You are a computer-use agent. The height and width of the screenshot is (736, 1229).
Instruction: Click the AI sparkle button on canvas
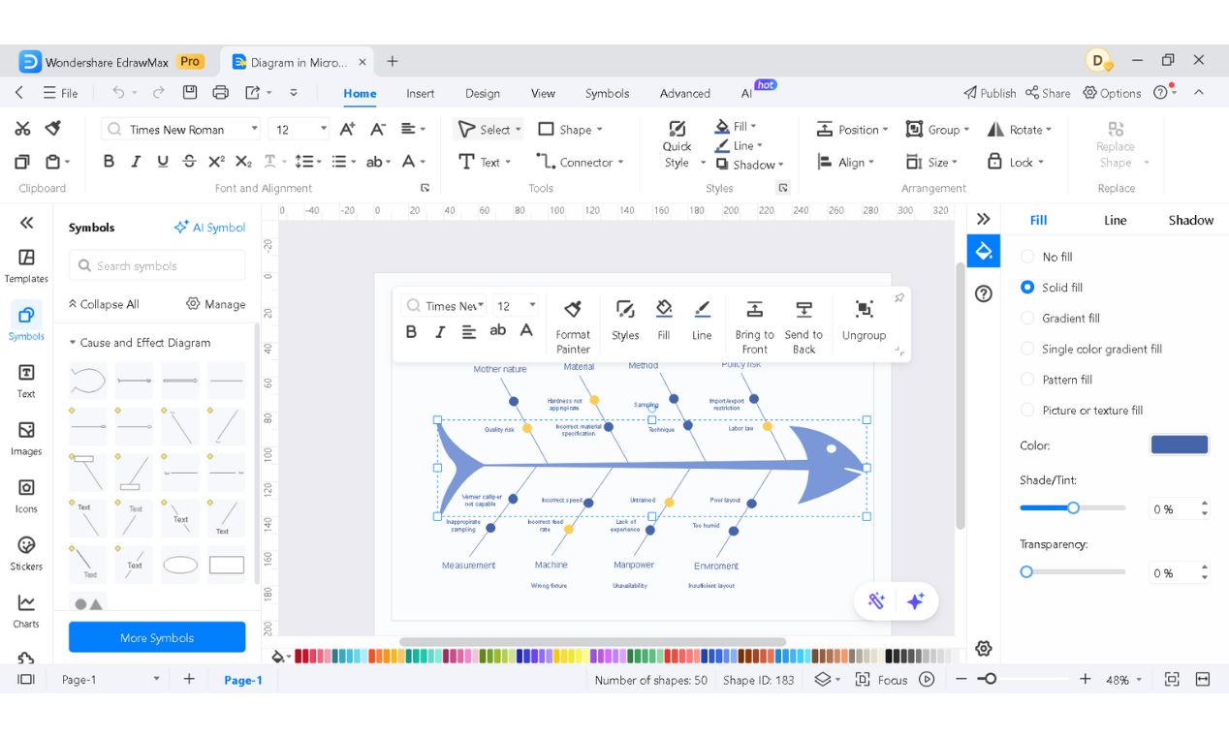(915, 600)
